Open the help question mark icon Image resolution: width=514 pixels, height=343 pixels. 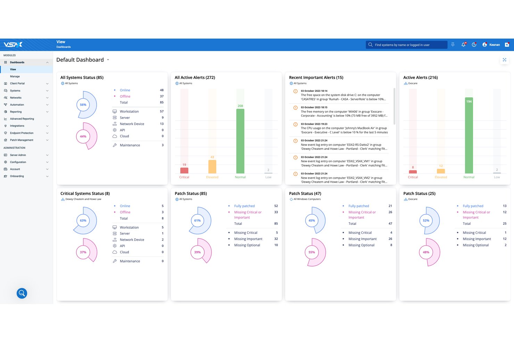pyautogui.click(x=474, y=44)
